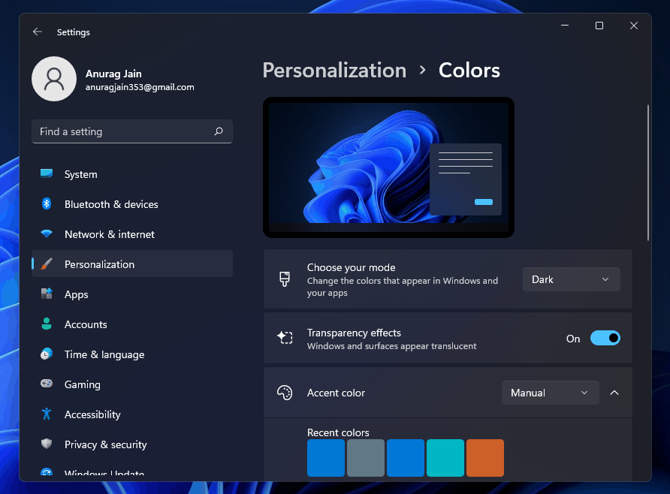This screenshot has width=670, height=494.
Task: Click the Accessibility figure icon
Action: (47, 414)
